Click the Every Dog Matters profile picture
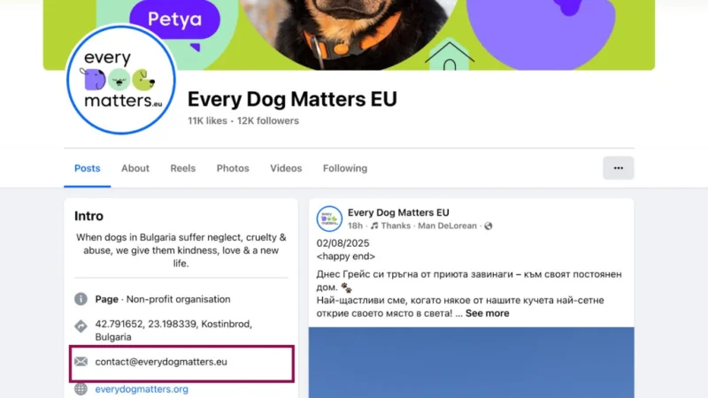This screenshot has height=398, width=708. click(121, 80)
